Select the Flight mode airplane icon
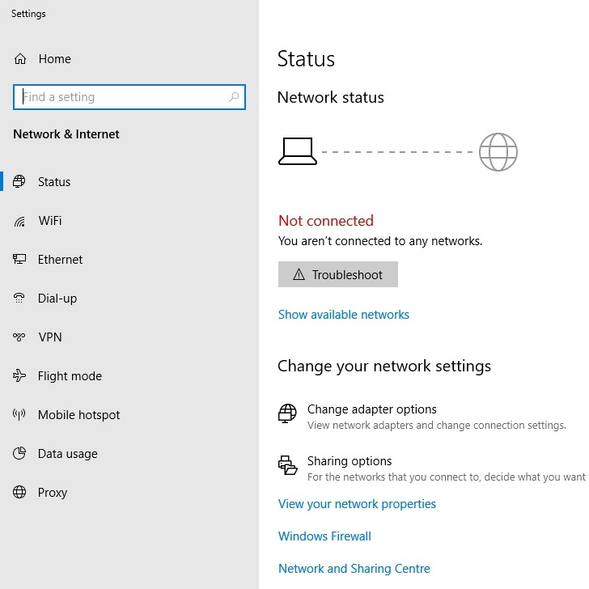Screen dimensions: 589x589 tap(20, 376)
